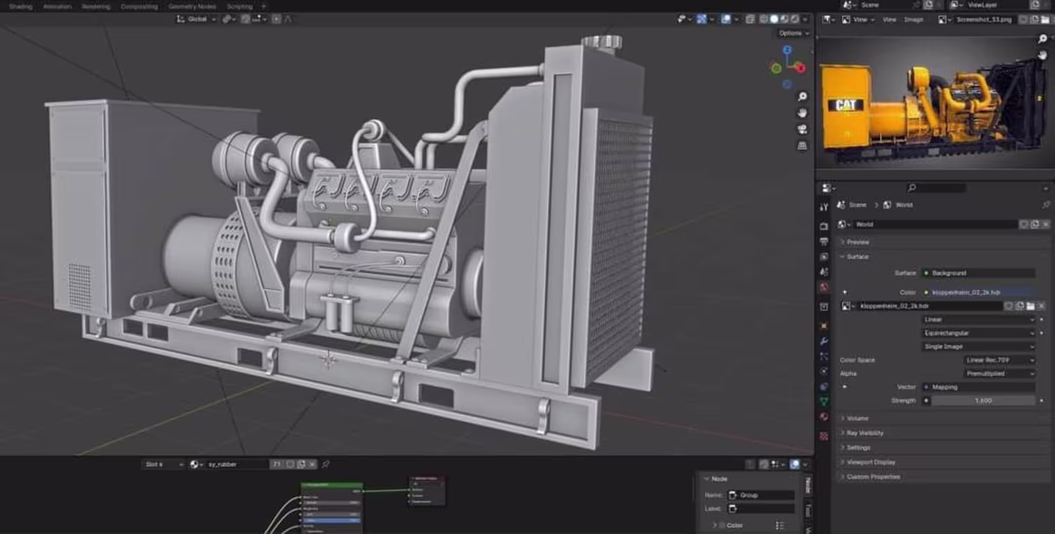Open the snapping options dropdown

point(260,19)
